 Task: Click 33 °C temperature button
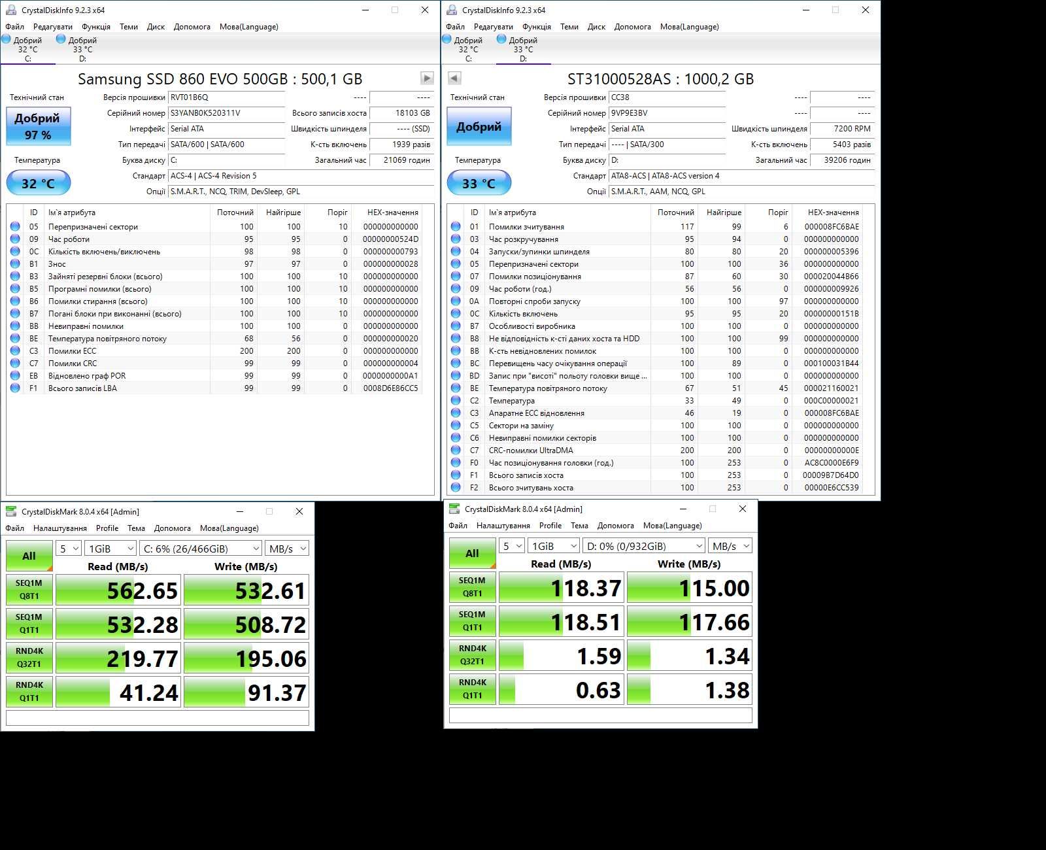coord(479,183)
